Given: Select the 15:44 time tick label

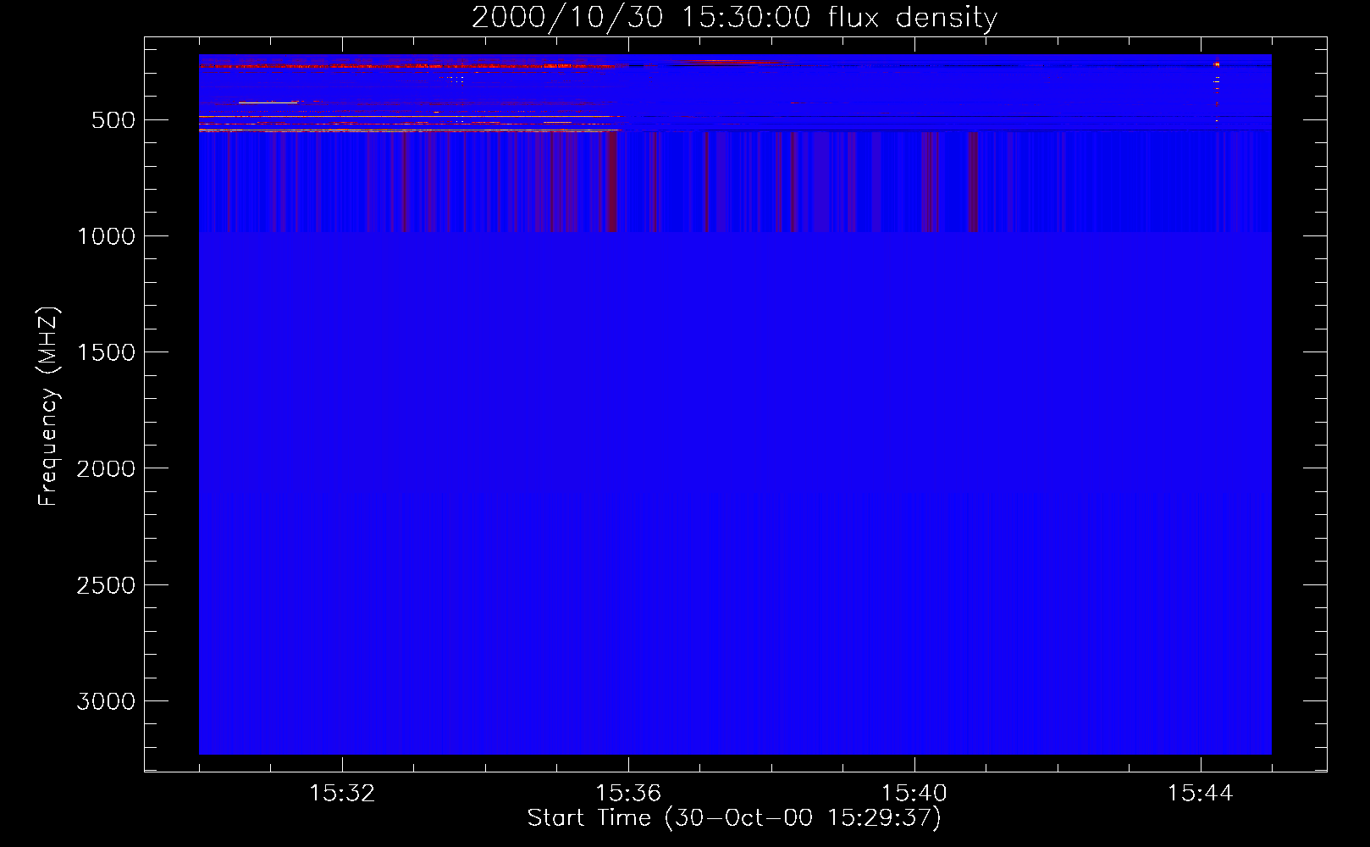Looking at the screenshot, I should [x=1200, y=794].
